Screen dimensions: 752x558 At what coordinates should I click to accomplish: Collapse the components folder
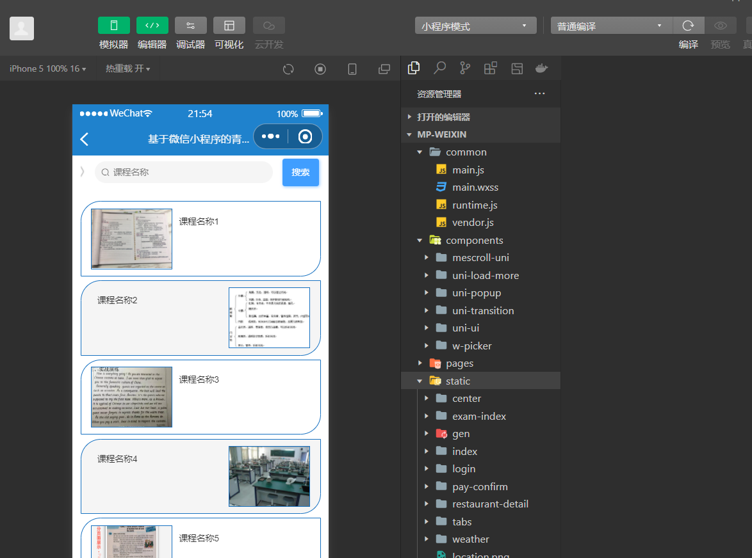(480, 240)
